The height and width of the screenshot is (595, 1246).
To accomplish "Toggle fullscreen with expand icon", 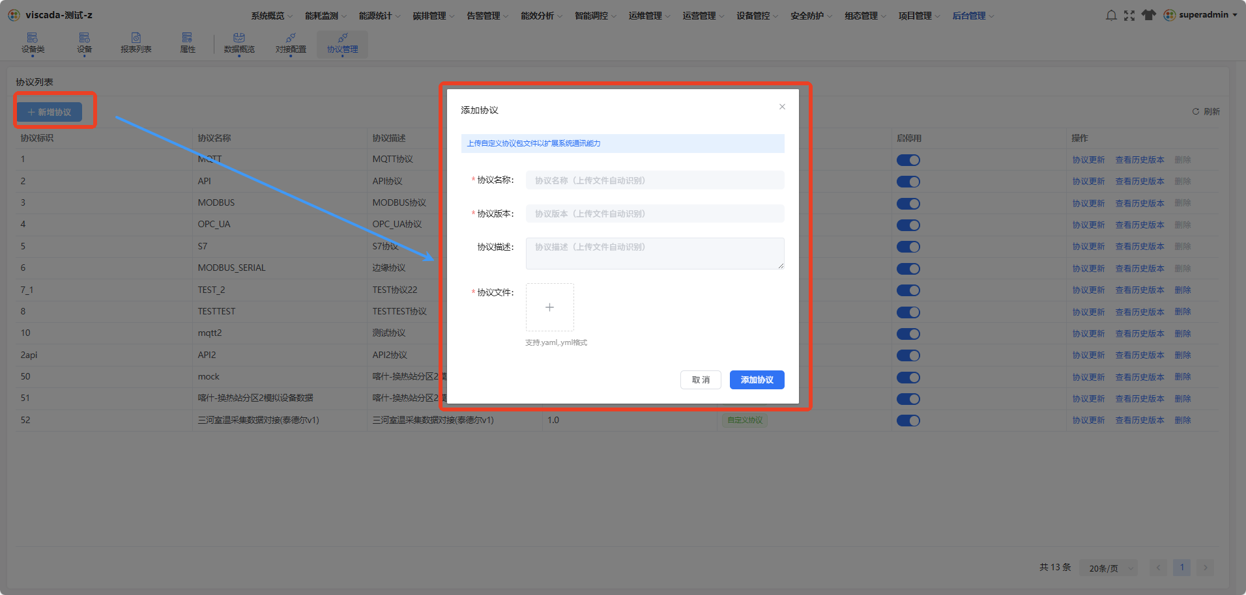I will pyautogui.click(x=1129, y=15).
